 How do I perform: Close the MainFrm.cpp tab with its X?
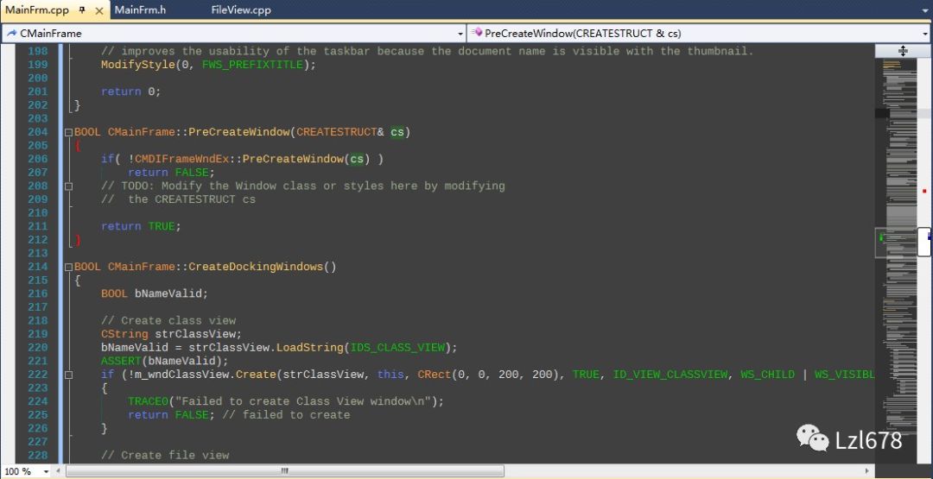click(x=98, y=10)
